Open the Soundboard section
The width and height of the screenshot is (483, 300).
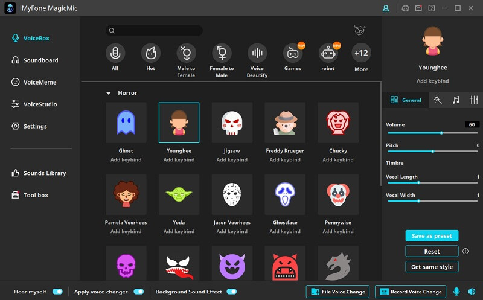coord(35,60)
